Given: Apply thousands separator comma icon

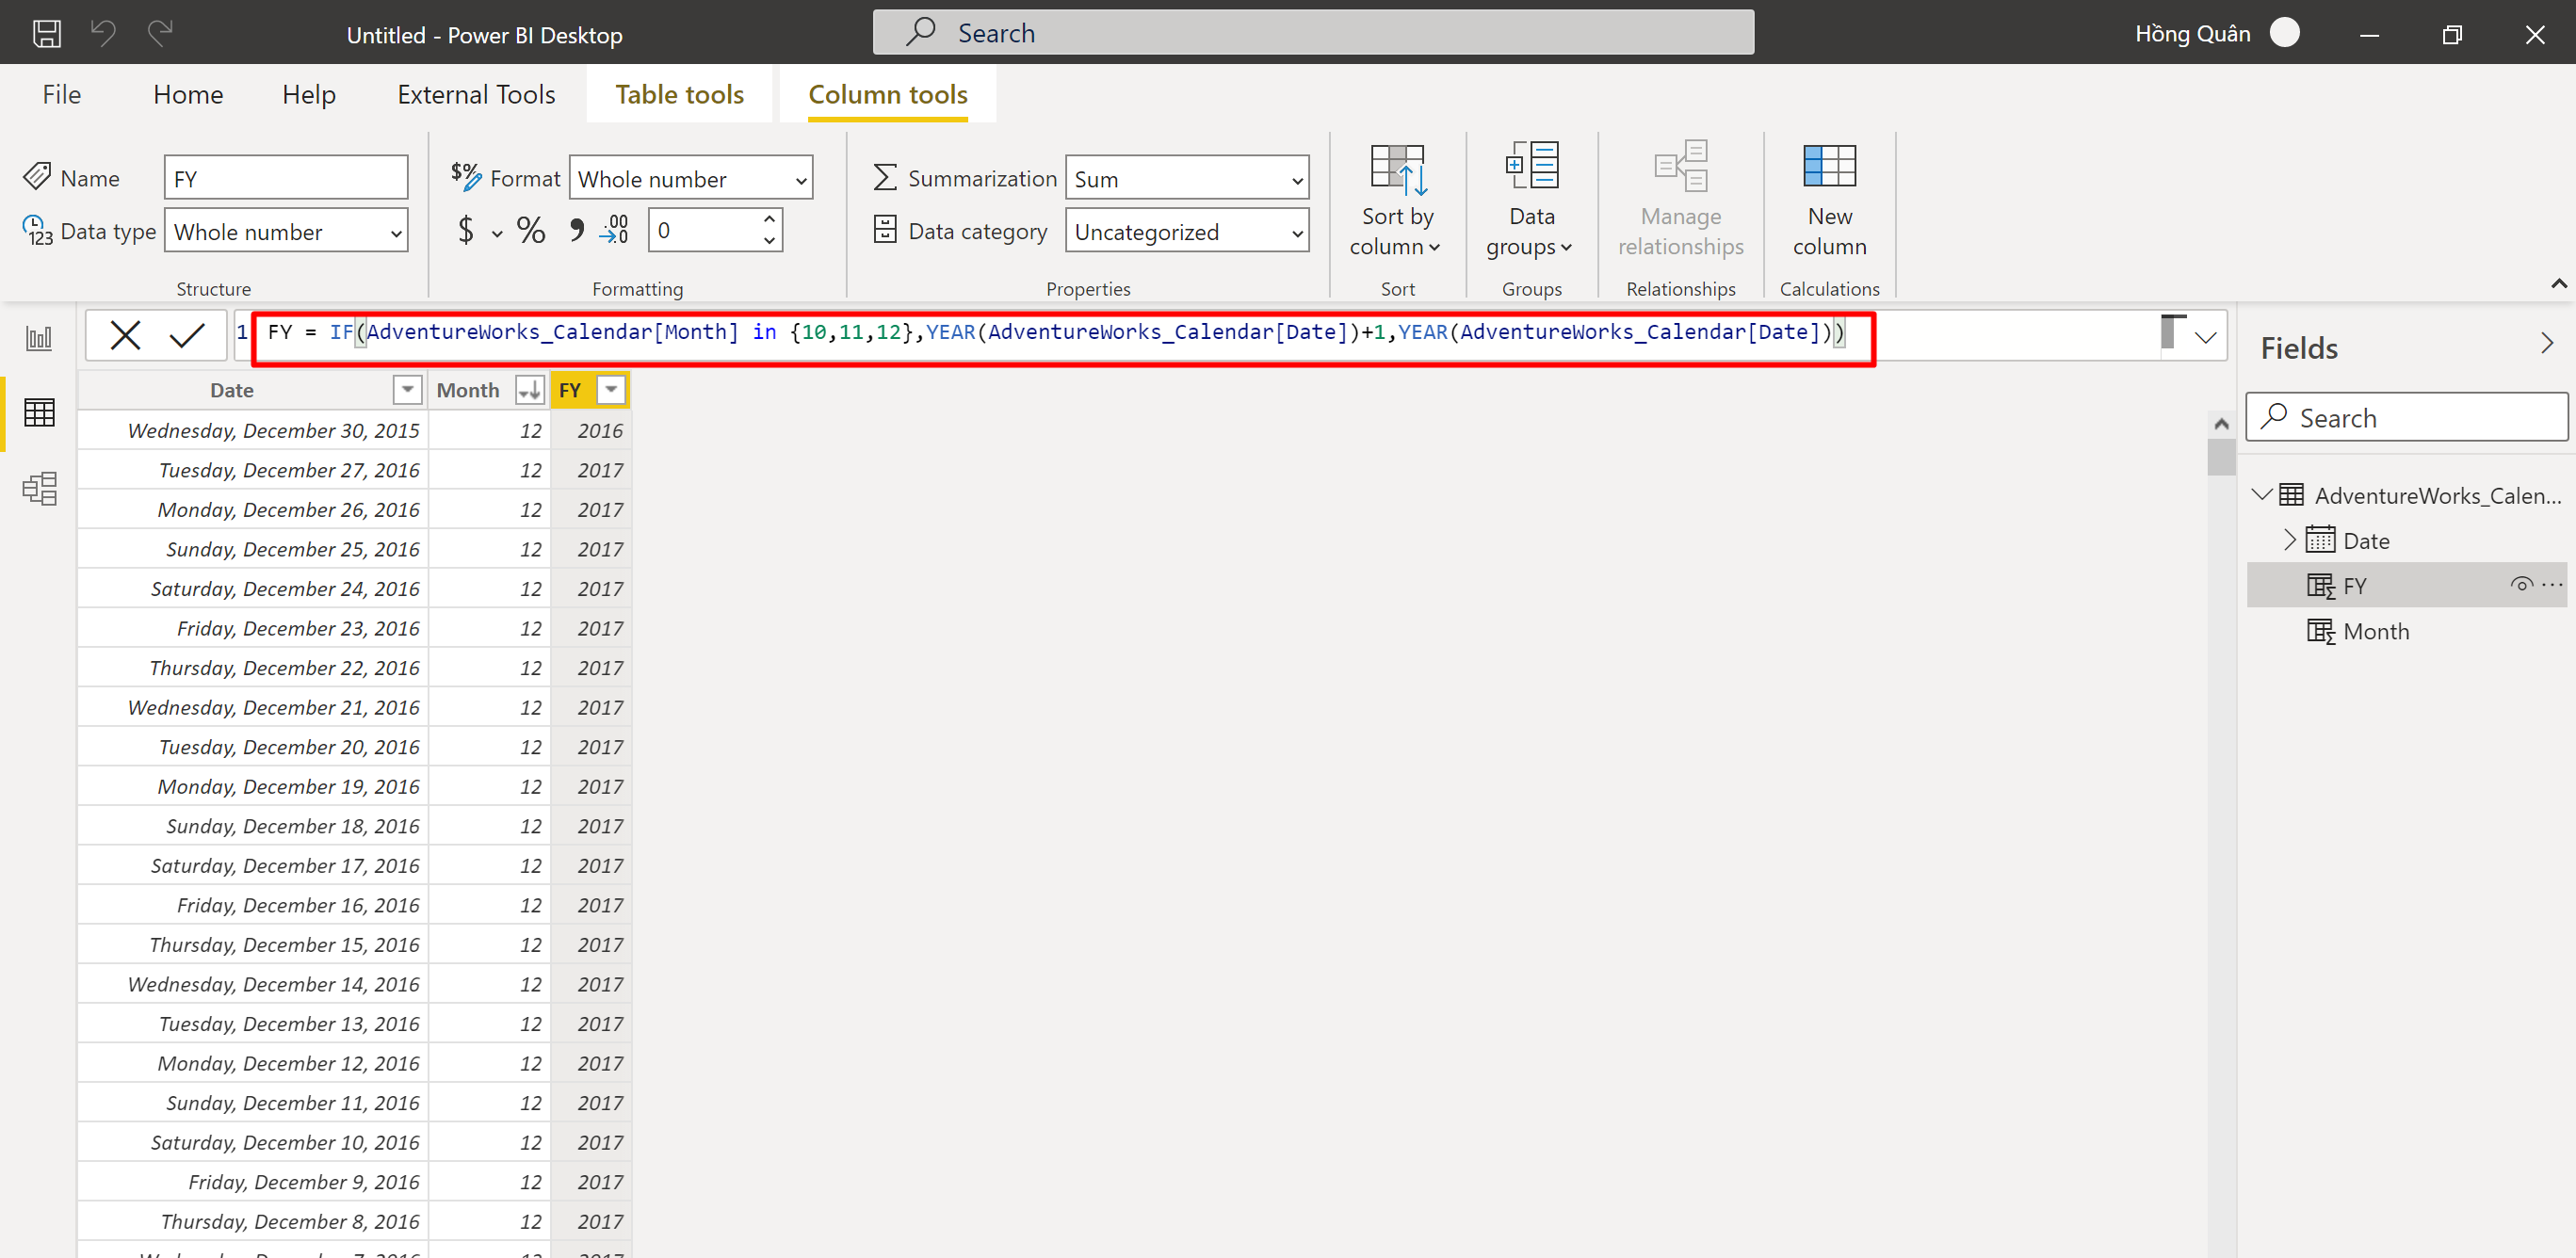Looking at the screenshot, I should pos(576,231).
